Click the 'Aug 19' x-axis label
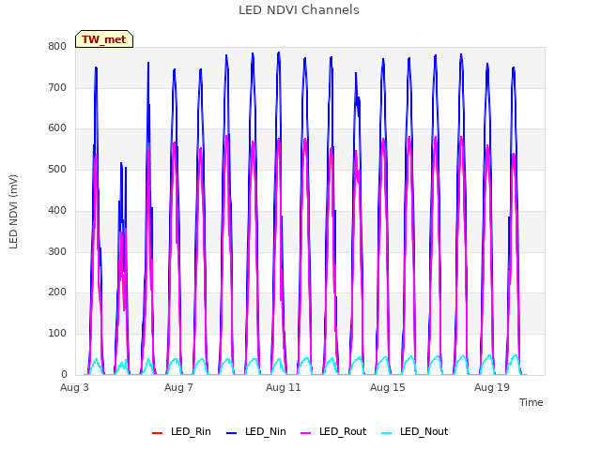Screen dimensions: 601x450 click(492, 387)
